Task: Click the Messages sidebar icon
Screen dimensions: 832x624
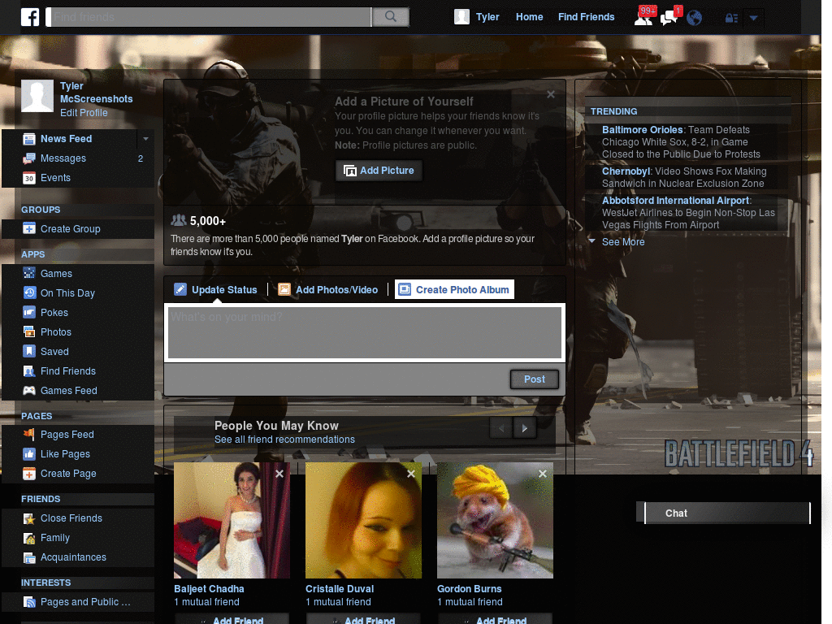Action: [29, 158]
